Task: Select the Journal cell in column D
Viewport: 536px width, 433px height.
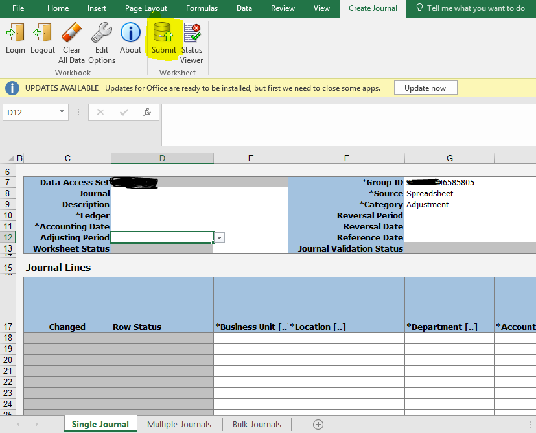Action: click(162, 193)
